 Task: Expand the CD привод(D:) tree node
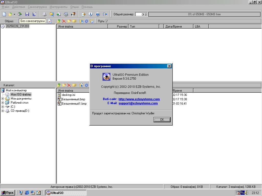(3, 111)
